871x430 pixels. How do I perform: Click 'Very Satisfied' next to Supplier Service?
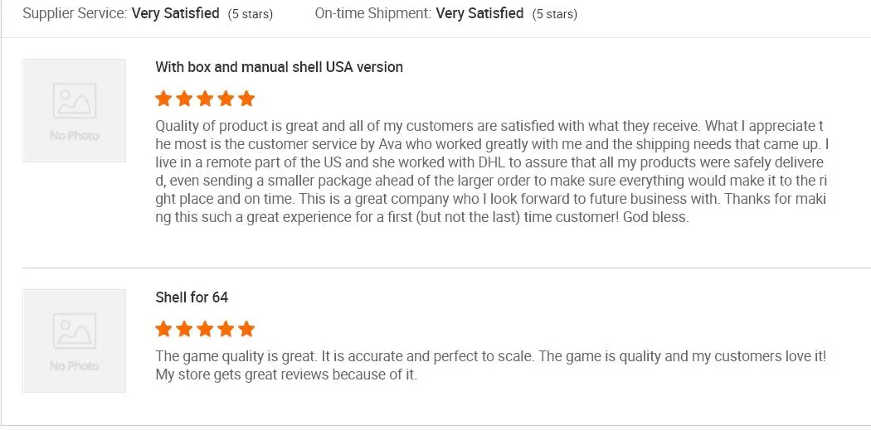(175, 13)
